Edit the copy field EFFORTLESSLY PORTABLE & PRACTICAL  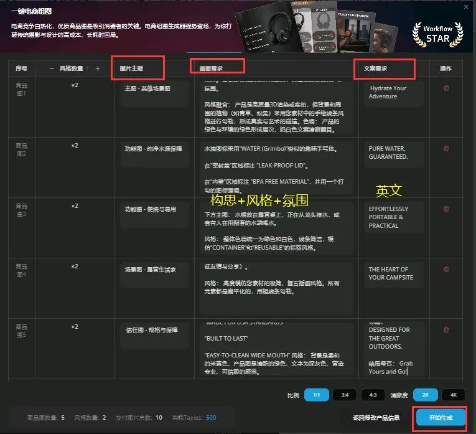tap(394, 217)
